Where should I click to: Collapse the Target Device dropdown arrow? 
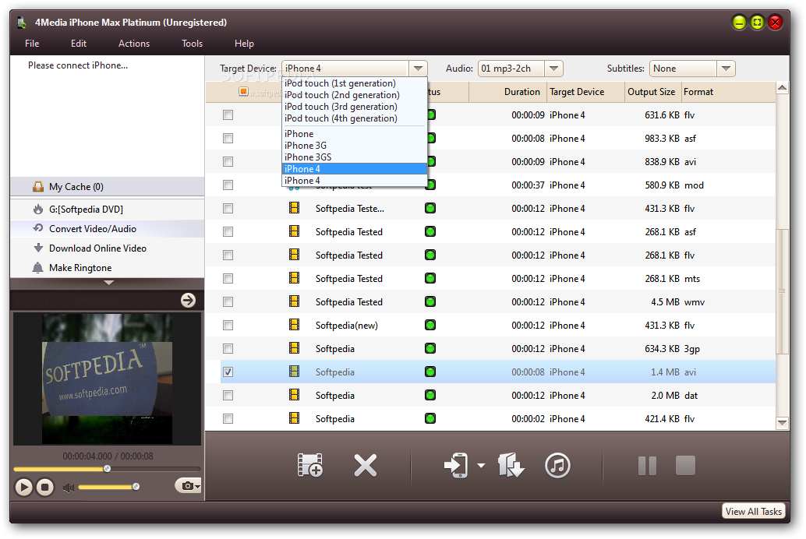click(419, 69)
